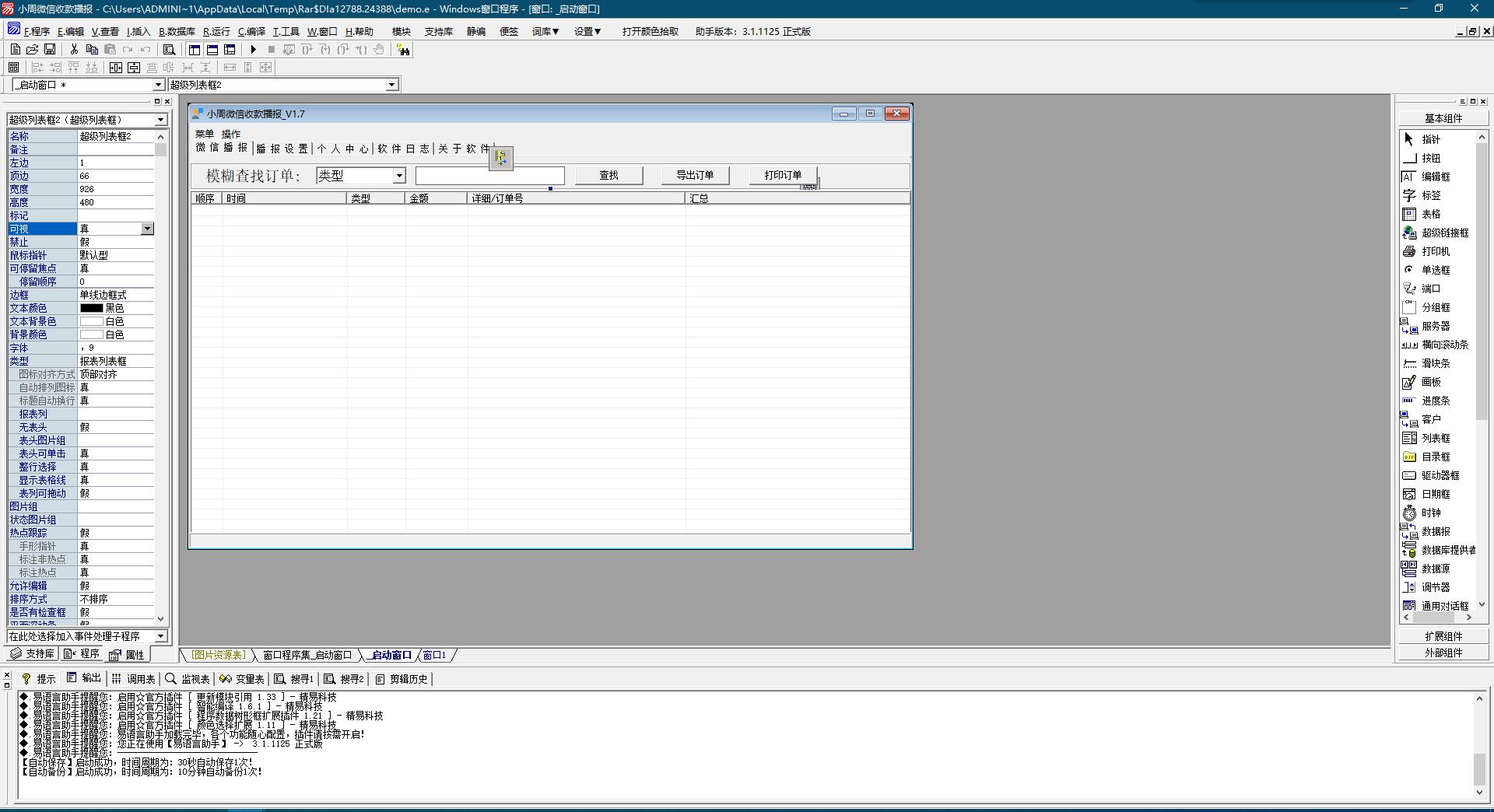Open the 可视 property value dropdown arrow

147,229
